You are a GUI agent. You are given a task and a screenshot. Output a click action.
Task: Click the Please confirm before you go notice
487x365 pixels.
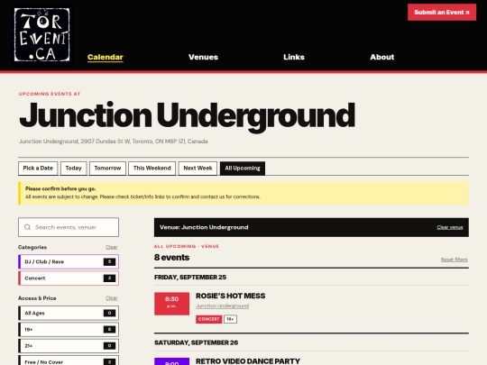(243, 193)
